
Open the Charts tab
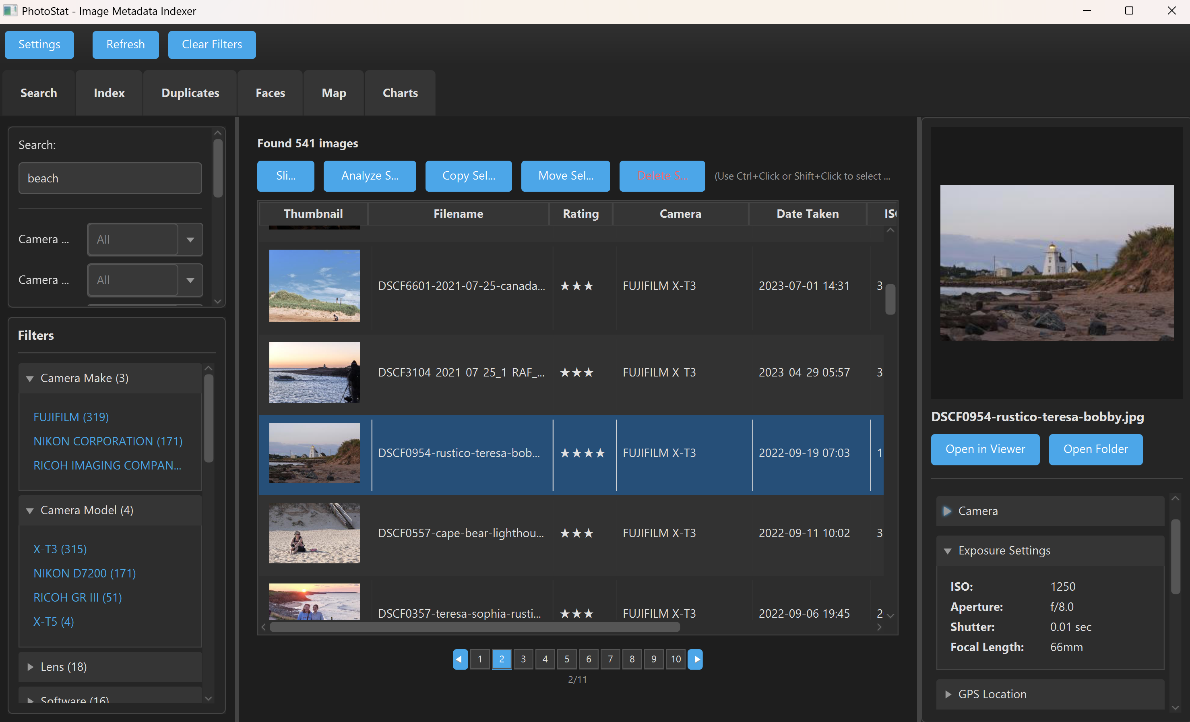[400, 93]
